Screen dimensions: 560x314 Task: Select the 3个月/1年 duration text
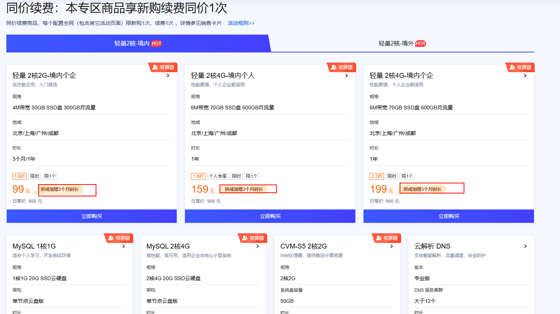click(24, 159)
